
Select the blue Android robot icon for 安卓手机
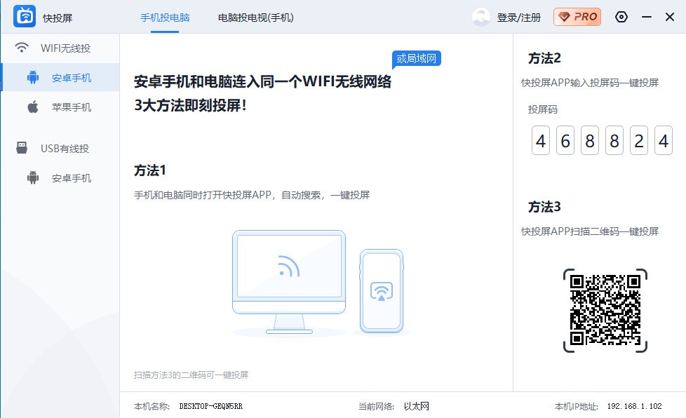[x=32, y=77]
